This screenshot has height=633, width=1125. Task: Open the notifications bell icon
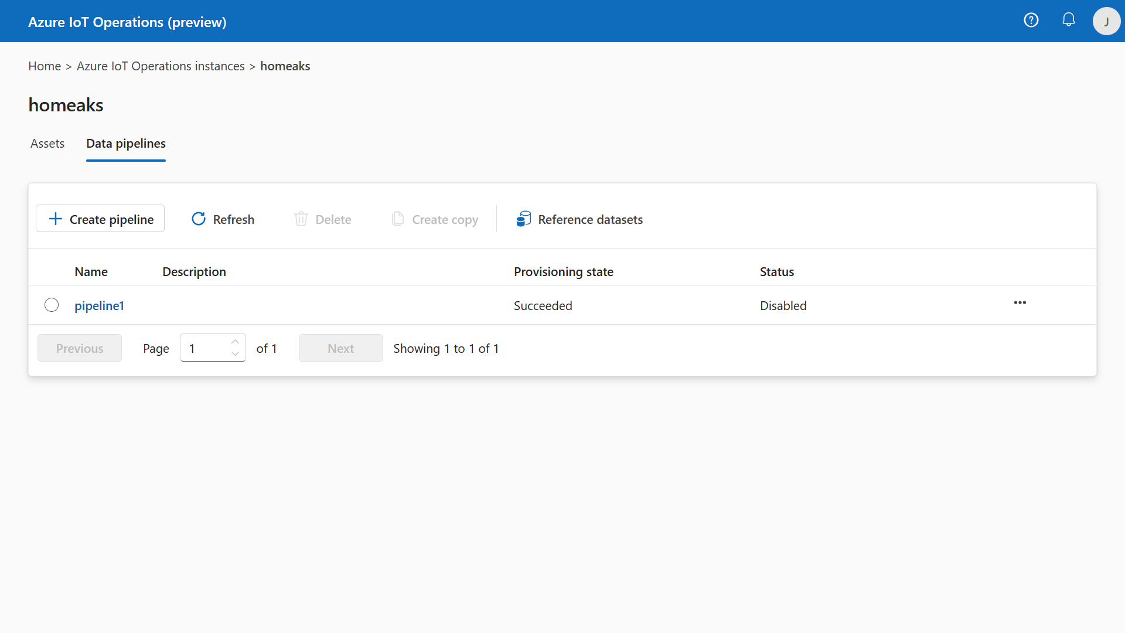1069,21
